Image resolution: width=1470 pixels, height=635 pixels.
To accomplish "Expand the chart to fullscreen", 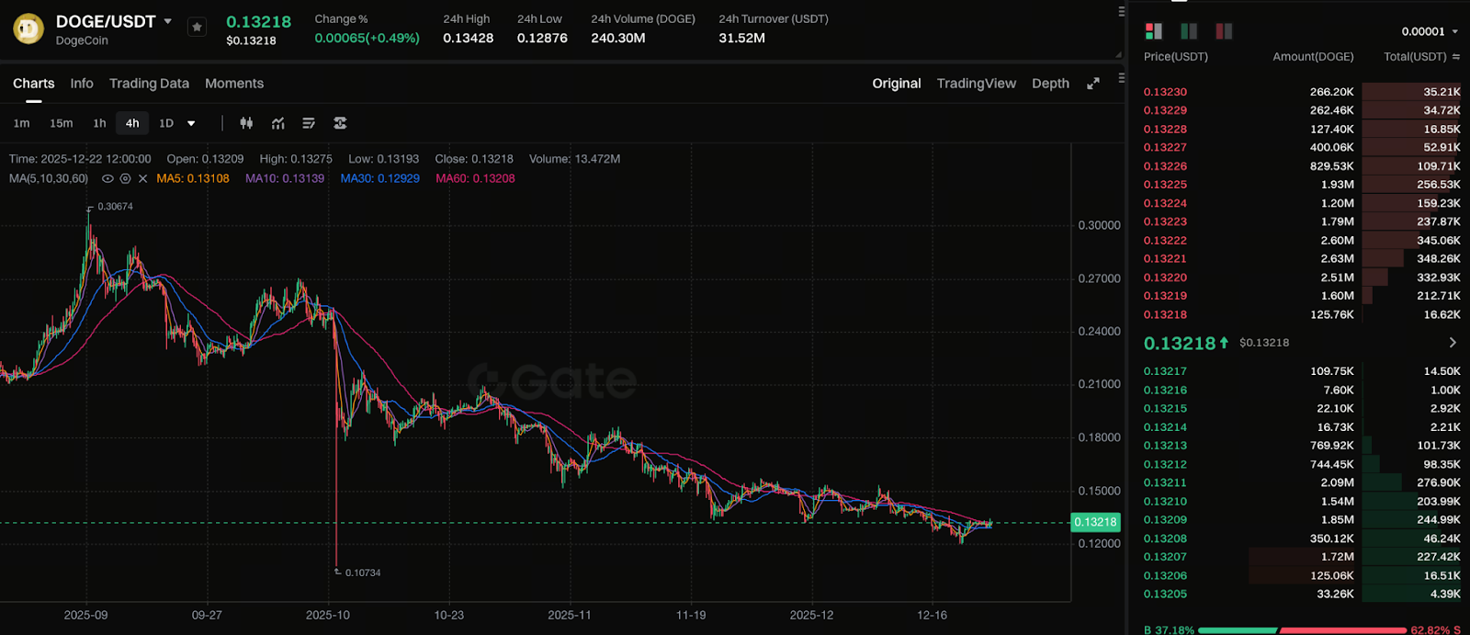I will tap(1093, 84).
